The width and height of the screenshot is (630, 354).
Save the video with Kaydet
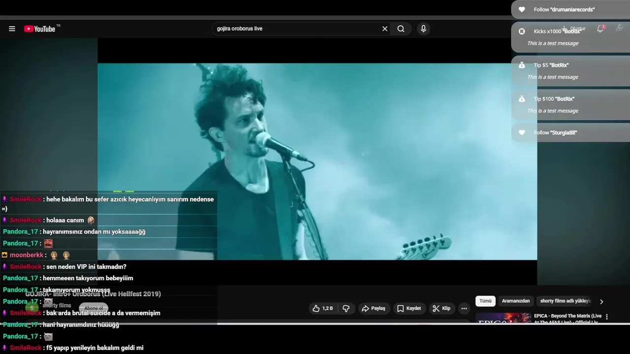click(x=409, y=308)
